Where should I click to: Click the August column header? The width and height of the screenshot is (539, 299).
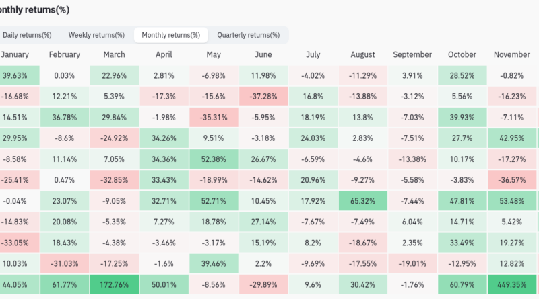pos(364,55)
